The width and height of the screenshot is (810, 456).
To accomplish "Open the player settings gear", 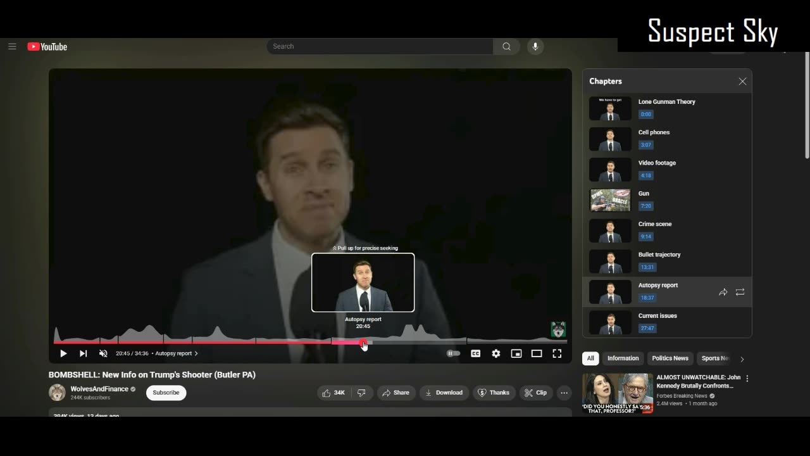I will tap(496, 353).
